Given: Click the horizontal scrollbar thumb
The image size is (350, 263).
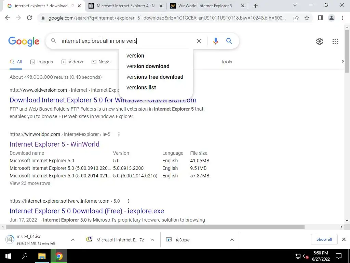Looking at the screenshot, I should 155,227.
